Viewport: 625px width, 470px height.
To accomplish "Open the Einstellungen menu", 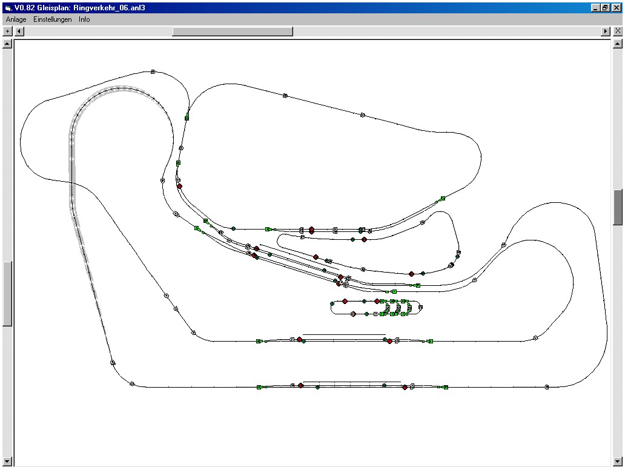I will [x=52, y=19].
